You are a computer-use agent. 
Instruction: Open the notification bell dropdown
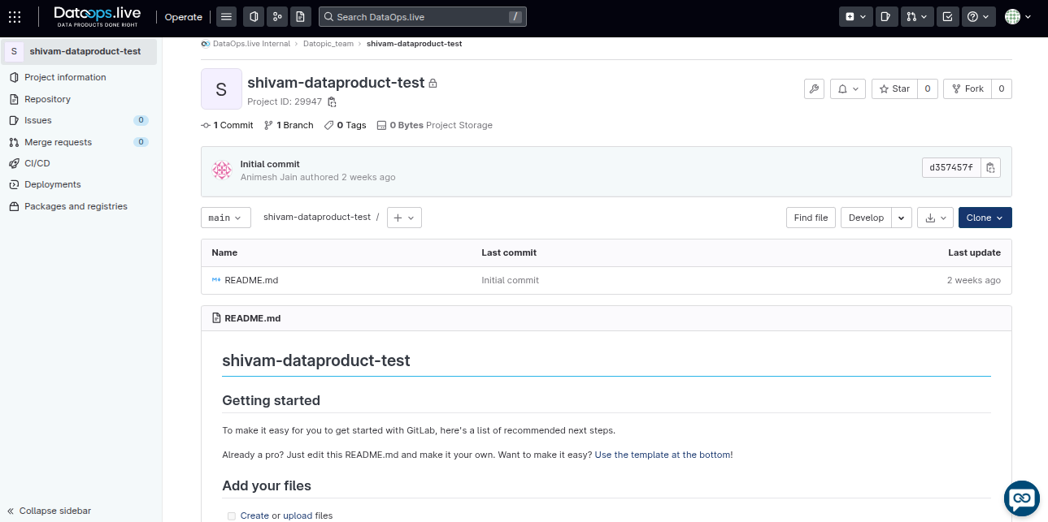(x=847, y=89)
